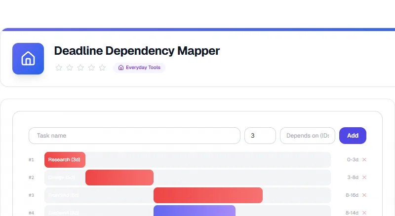This screenshot has height=216, width=395.
Task: Select the red bar in row #2
Action: point(119,178)
